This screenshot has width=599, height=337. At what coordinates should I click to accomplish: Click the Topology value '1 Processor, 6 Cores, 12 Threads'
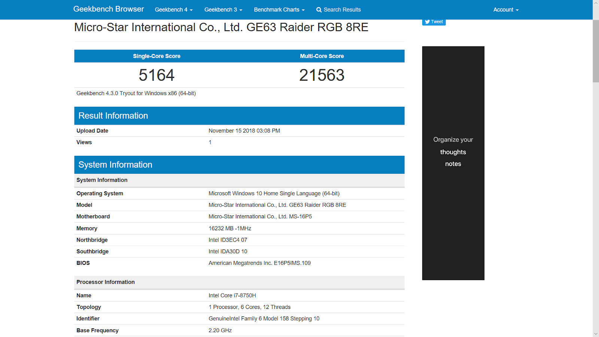coord(249,307)
